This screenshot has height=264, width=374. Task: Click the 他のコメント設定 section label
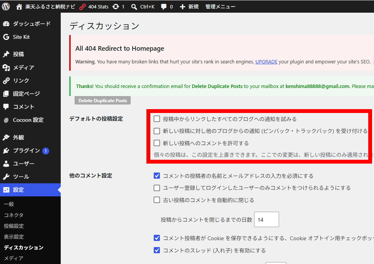point(91,176)
